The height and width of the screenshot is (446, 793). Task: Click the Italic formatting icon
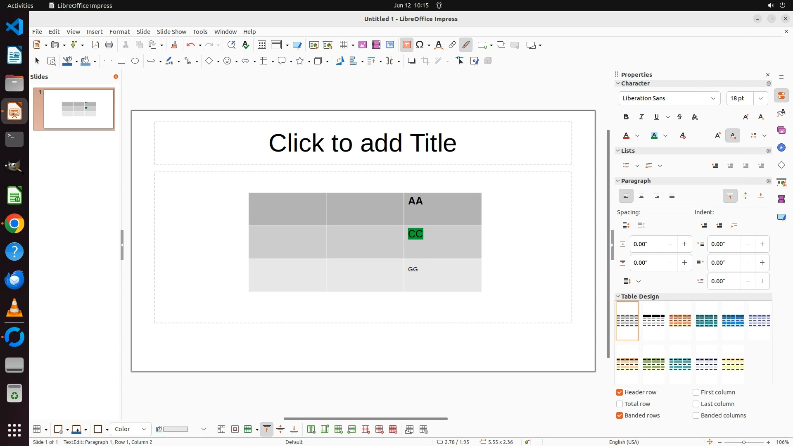tap(641, 117)
